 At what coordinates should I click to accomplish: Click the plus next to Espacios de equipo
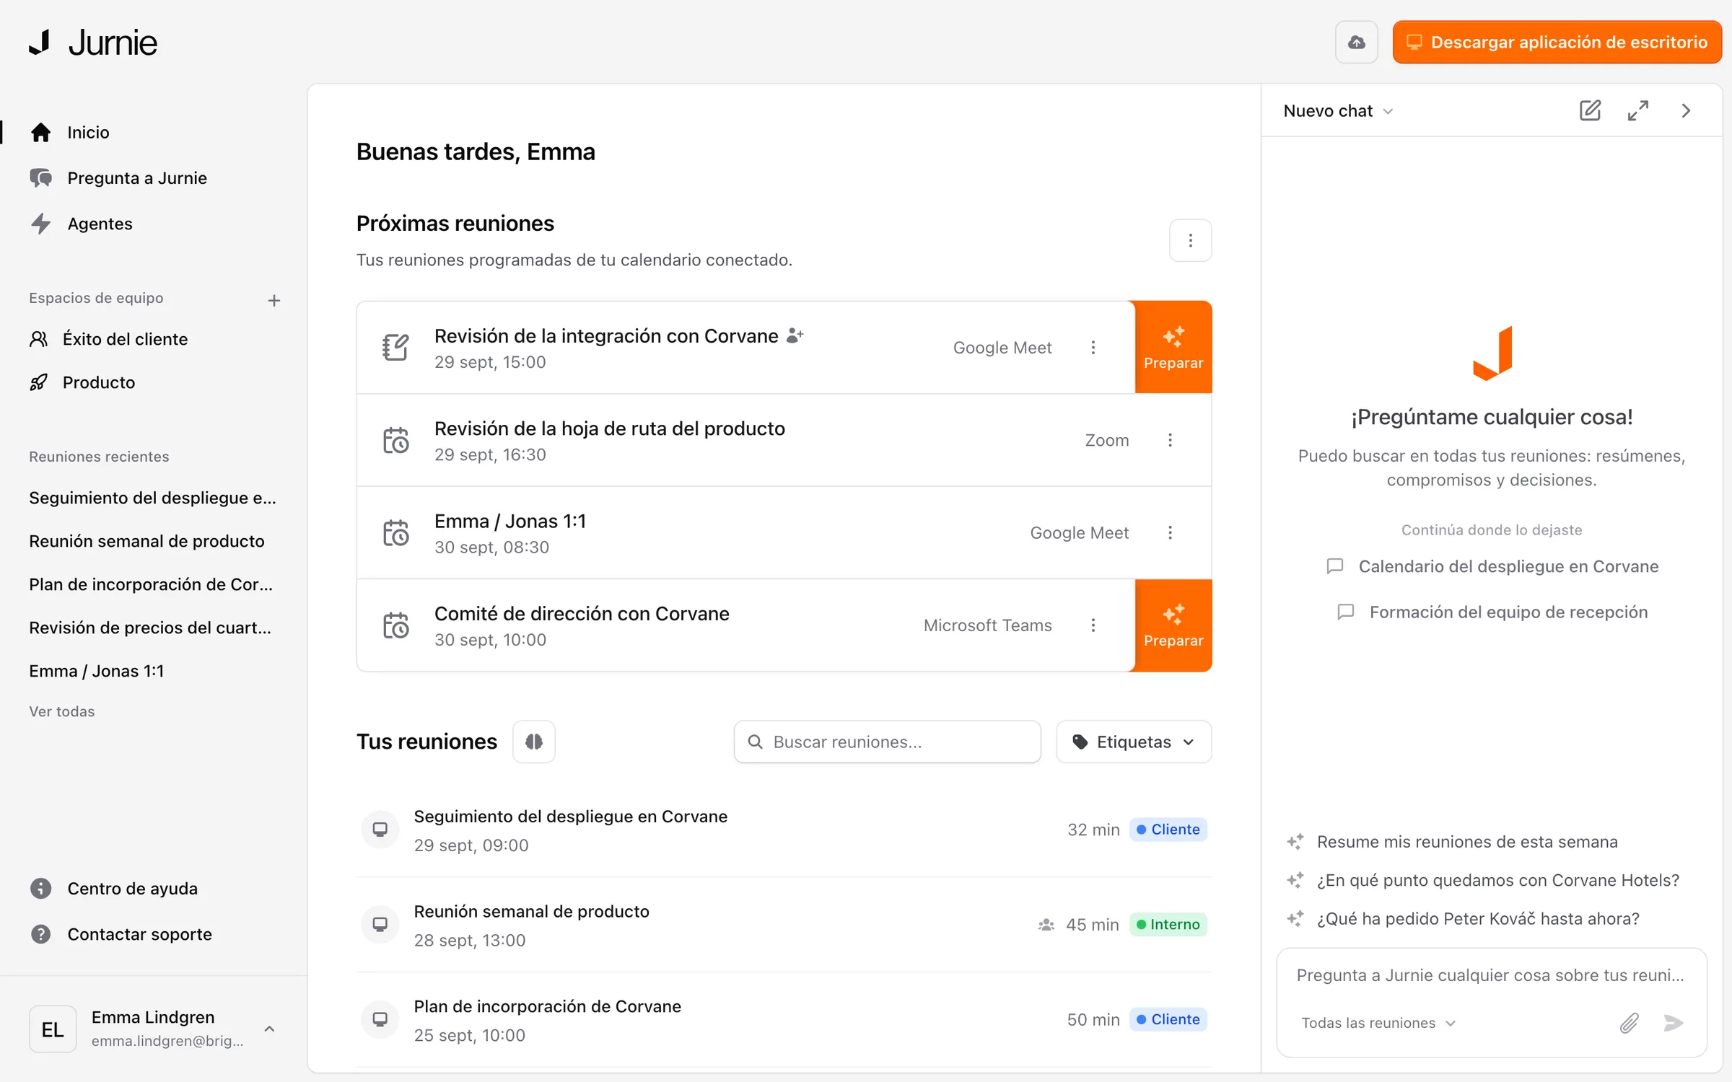pyautogui.click(x=274, y=300)
